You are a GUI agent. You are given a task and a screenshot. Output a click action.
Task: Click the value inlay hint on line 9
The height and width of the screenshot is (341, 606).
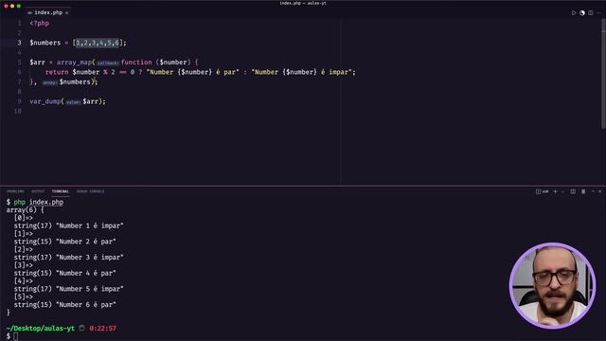click(73, 102)
